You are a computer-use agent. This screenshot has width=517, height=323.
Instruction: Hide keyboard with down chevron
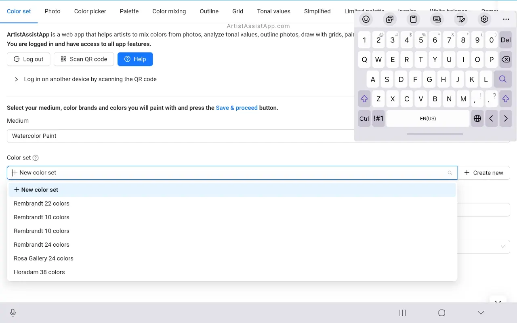point(481,313)
